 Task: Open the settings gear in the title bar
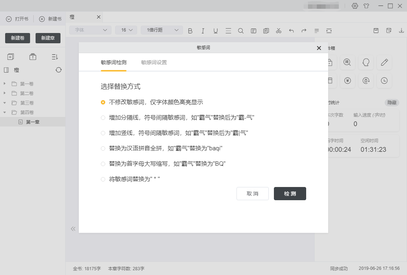[x=355, y=6]
